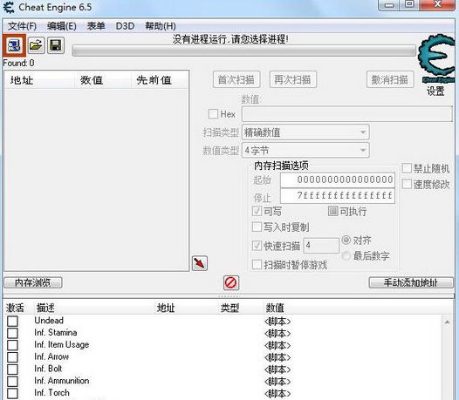This screenshot has width=459, height=400.
Task: Activate Inf. Item Usage script checkbox
Action: point(12,345)
